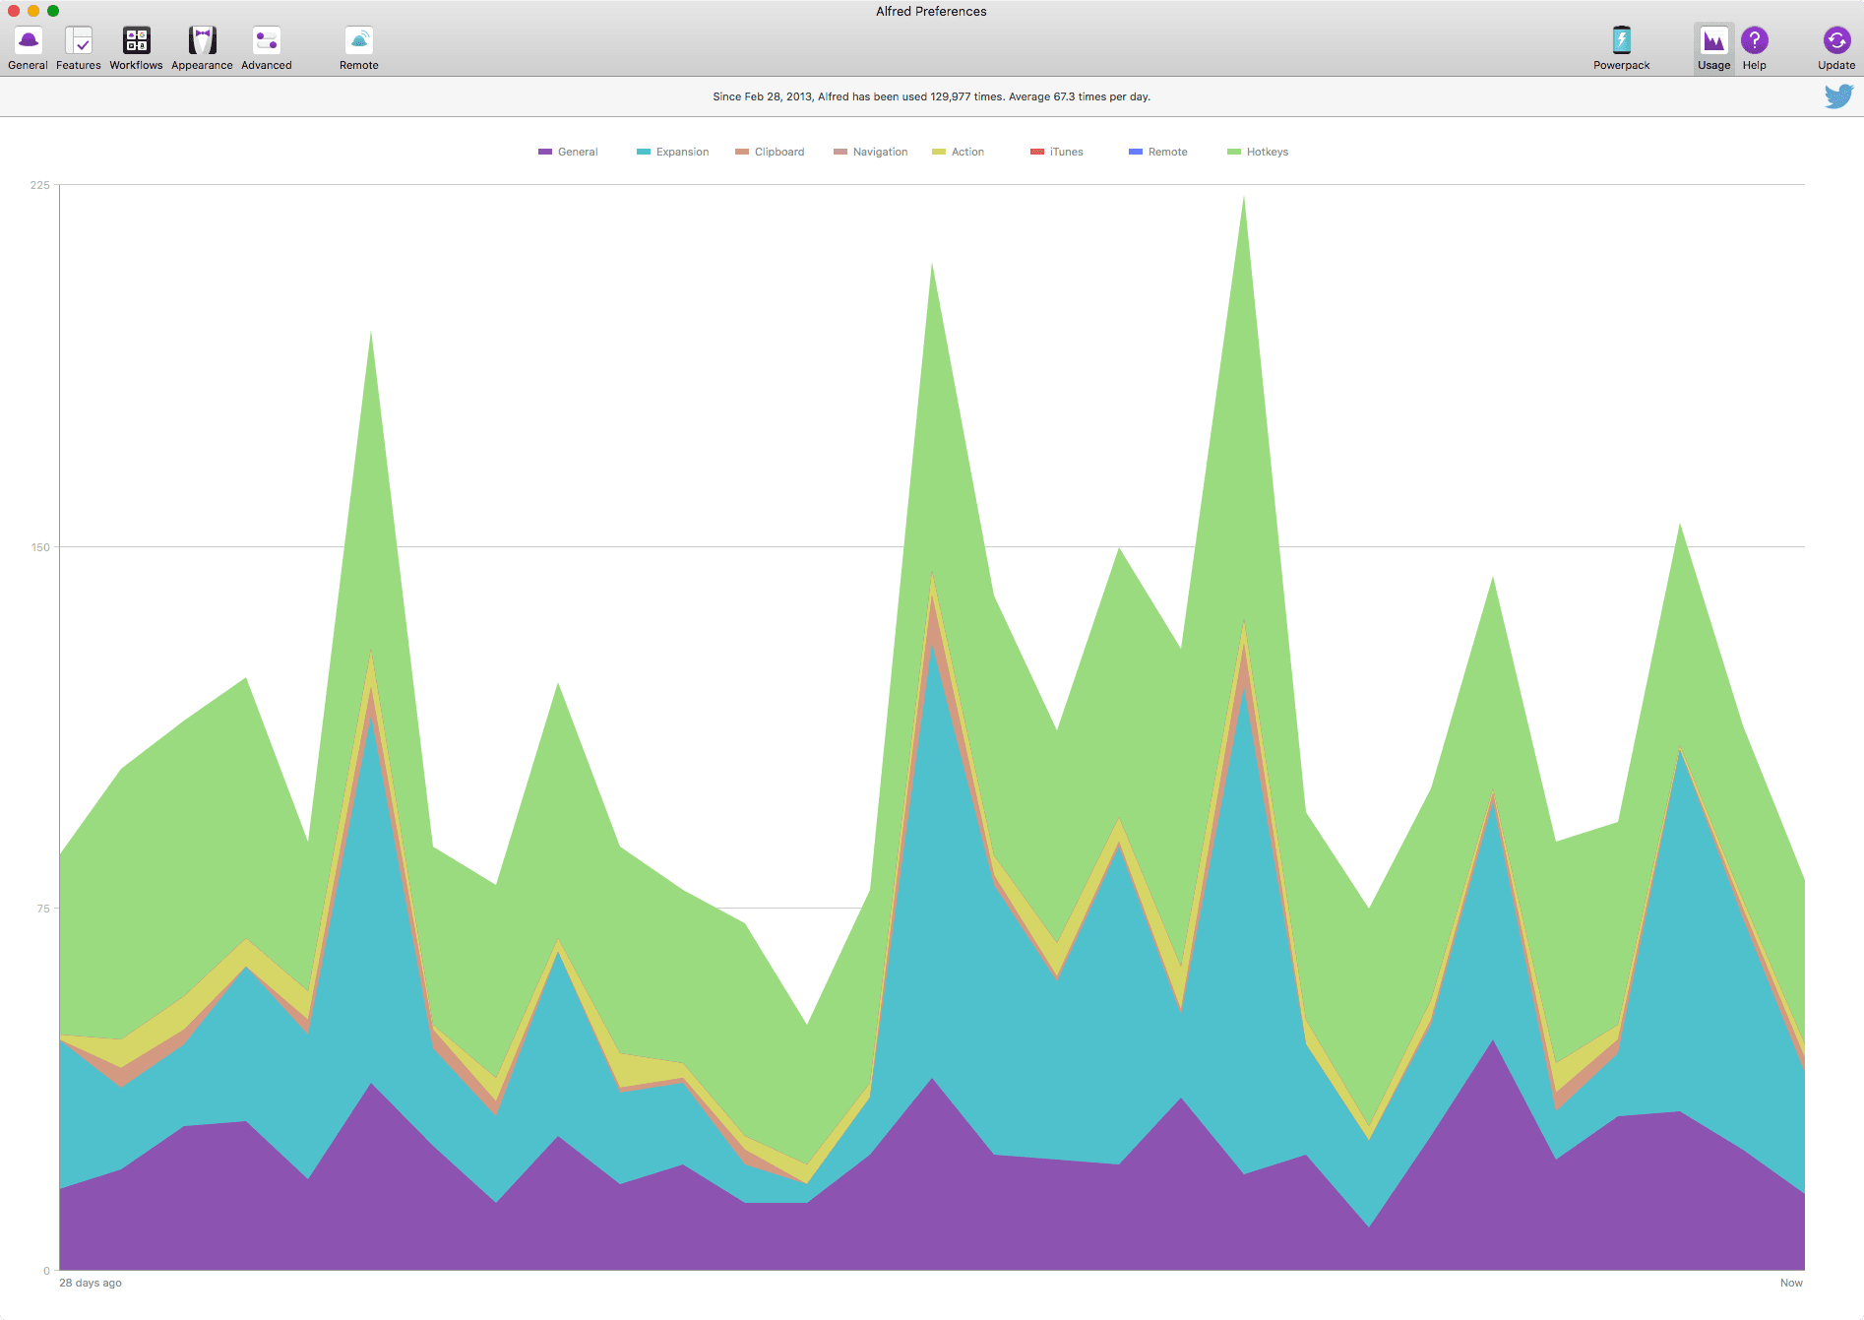1864x1320 pixels.
Task: Click the yellow minimize window button
Action: tap(33, 11)
